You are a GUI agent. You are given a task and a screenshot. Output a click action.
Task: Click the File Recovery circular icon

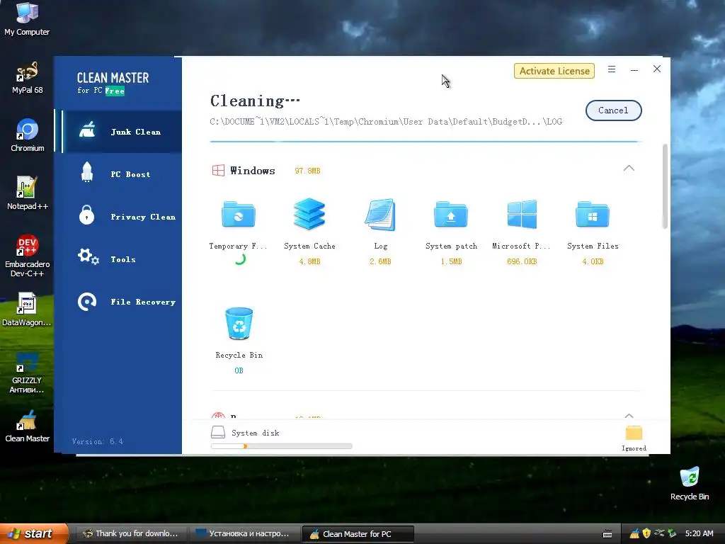(x=87, y=302)
